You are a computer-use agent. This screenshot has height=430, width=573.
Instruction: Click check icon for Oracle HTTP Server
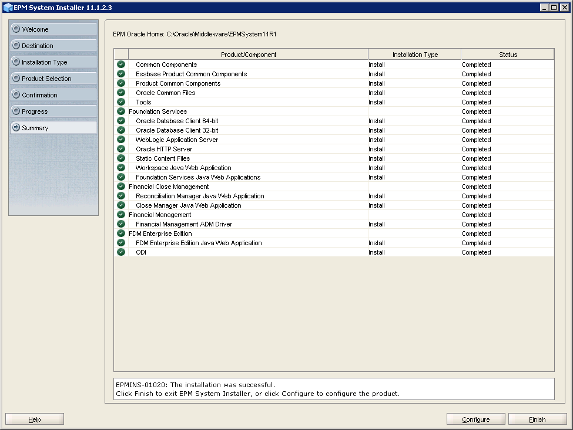[x=121, y=149]
